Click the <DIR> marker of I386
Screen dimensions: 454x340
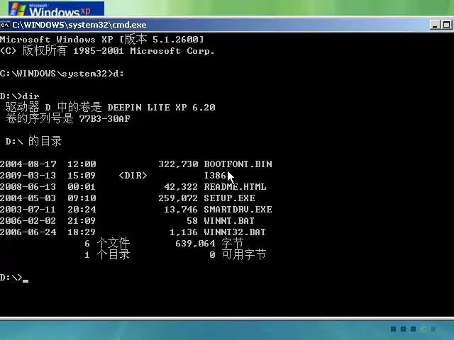click(133, 176)
